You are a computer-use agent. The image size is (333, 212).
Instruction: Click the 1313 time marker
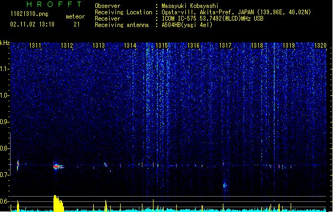click(x=99, y=46)
